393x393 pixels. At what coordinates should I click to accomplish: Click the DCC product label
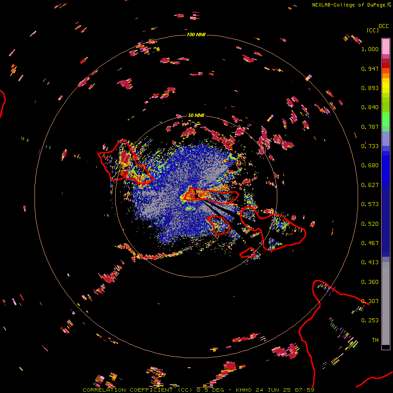pos(384,26)
